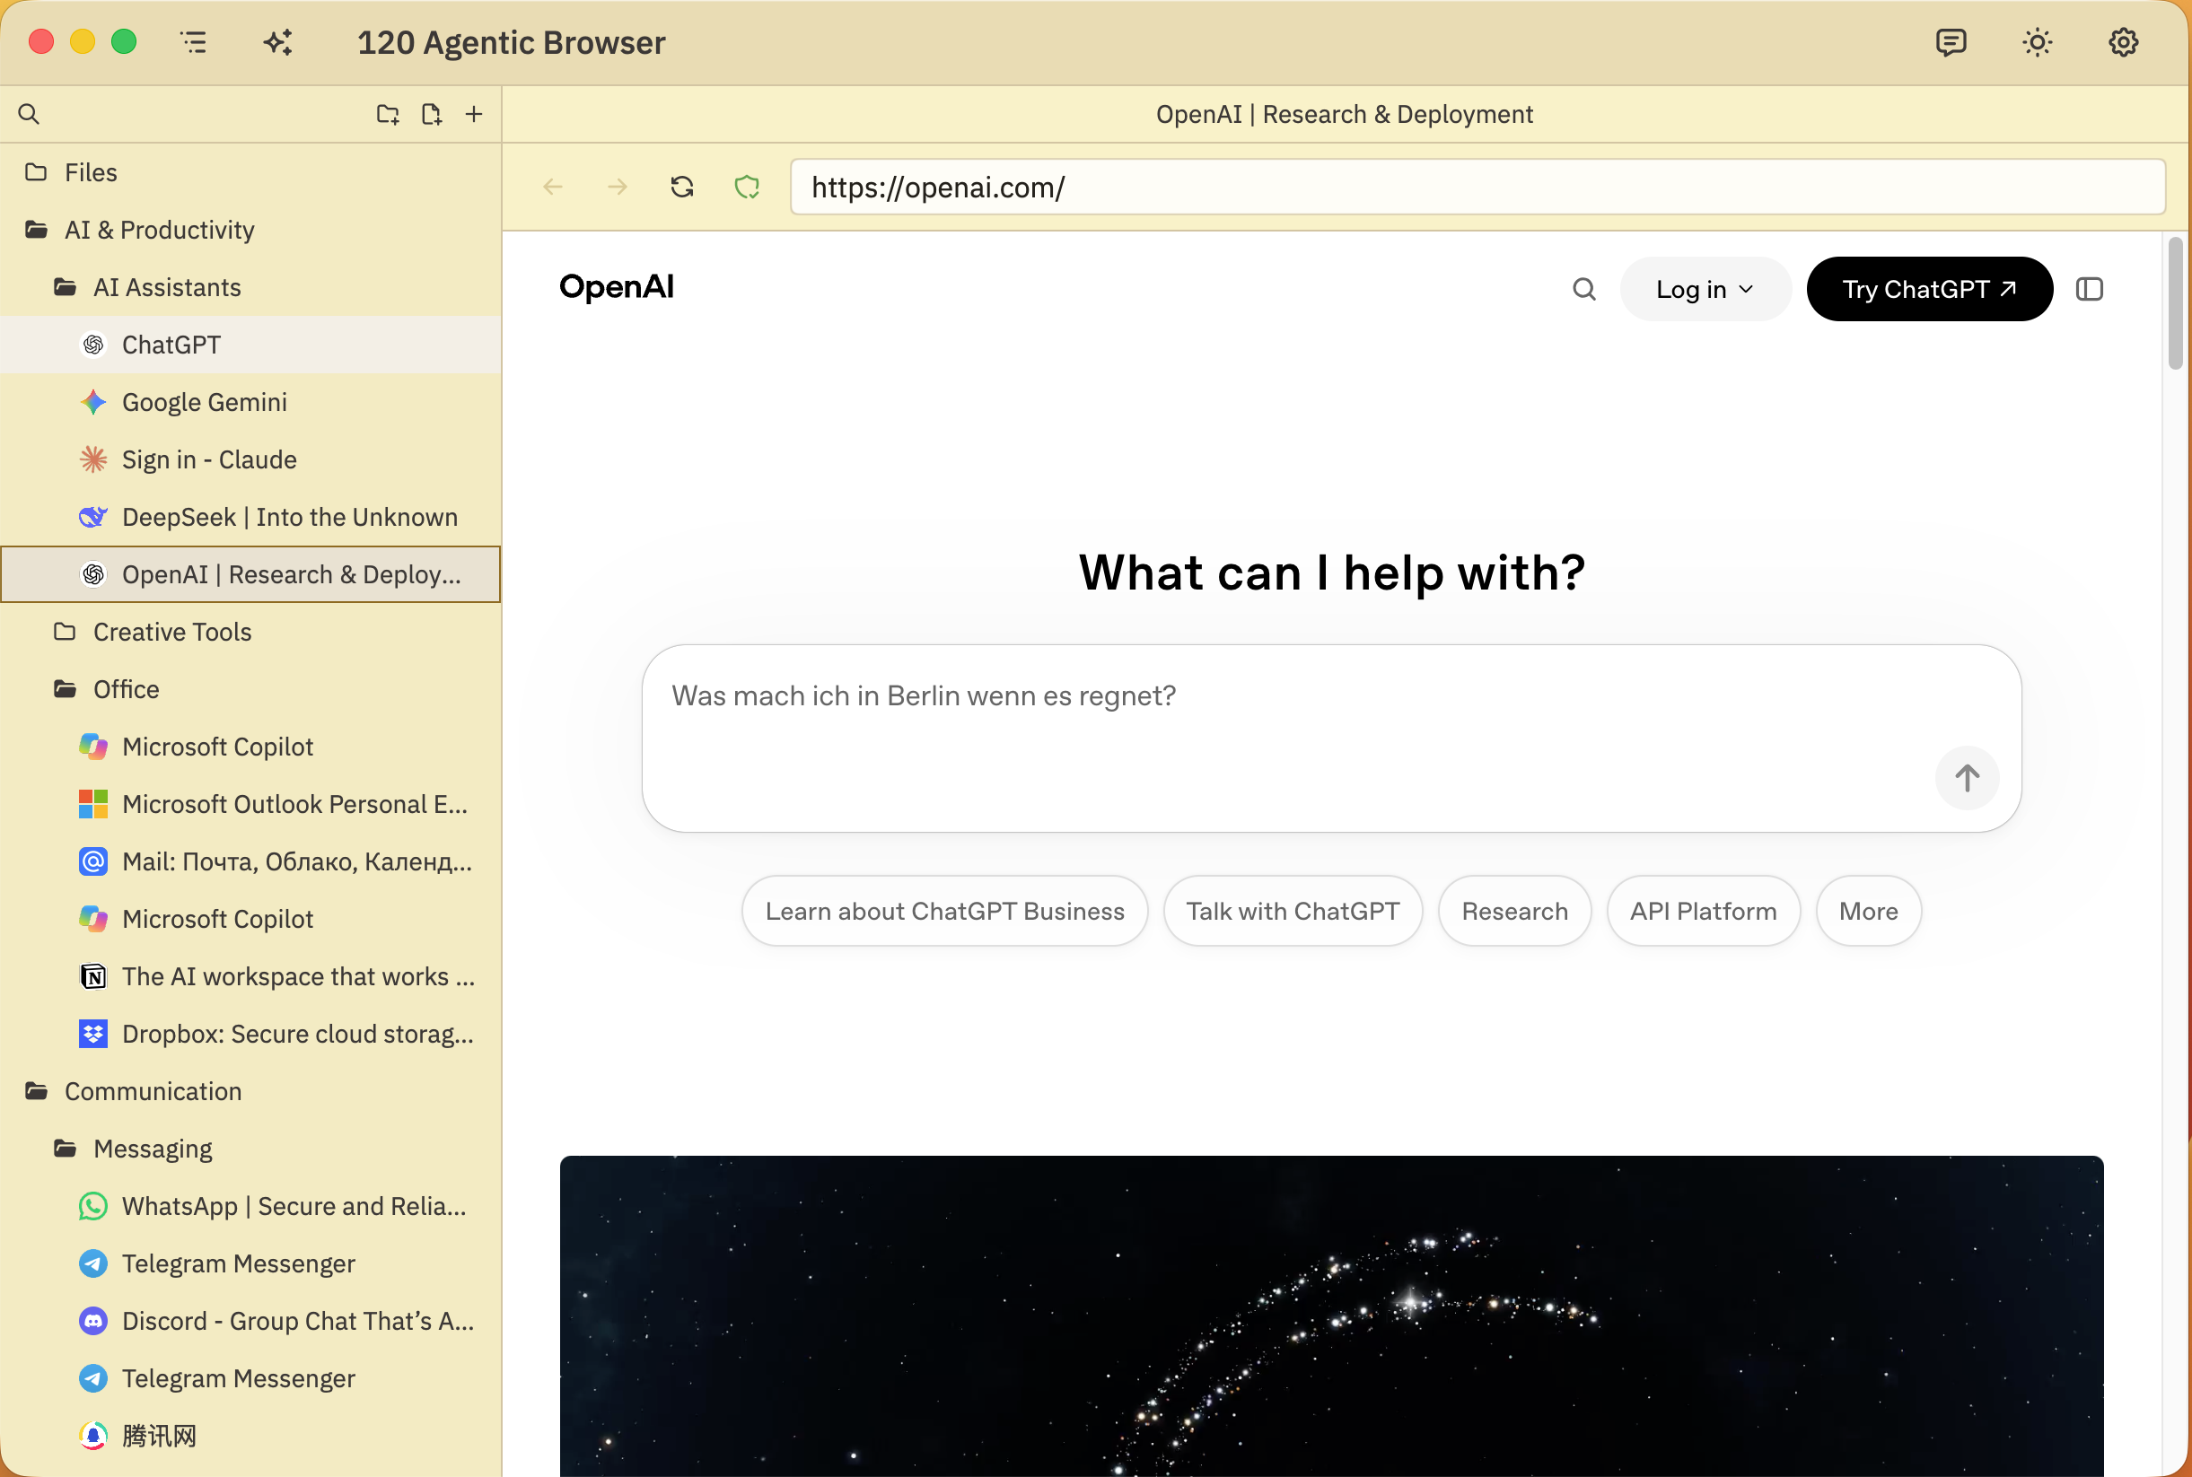Click the Research chip
The width and height of the screenshot is (2192, 1477).
point(1514,911)
